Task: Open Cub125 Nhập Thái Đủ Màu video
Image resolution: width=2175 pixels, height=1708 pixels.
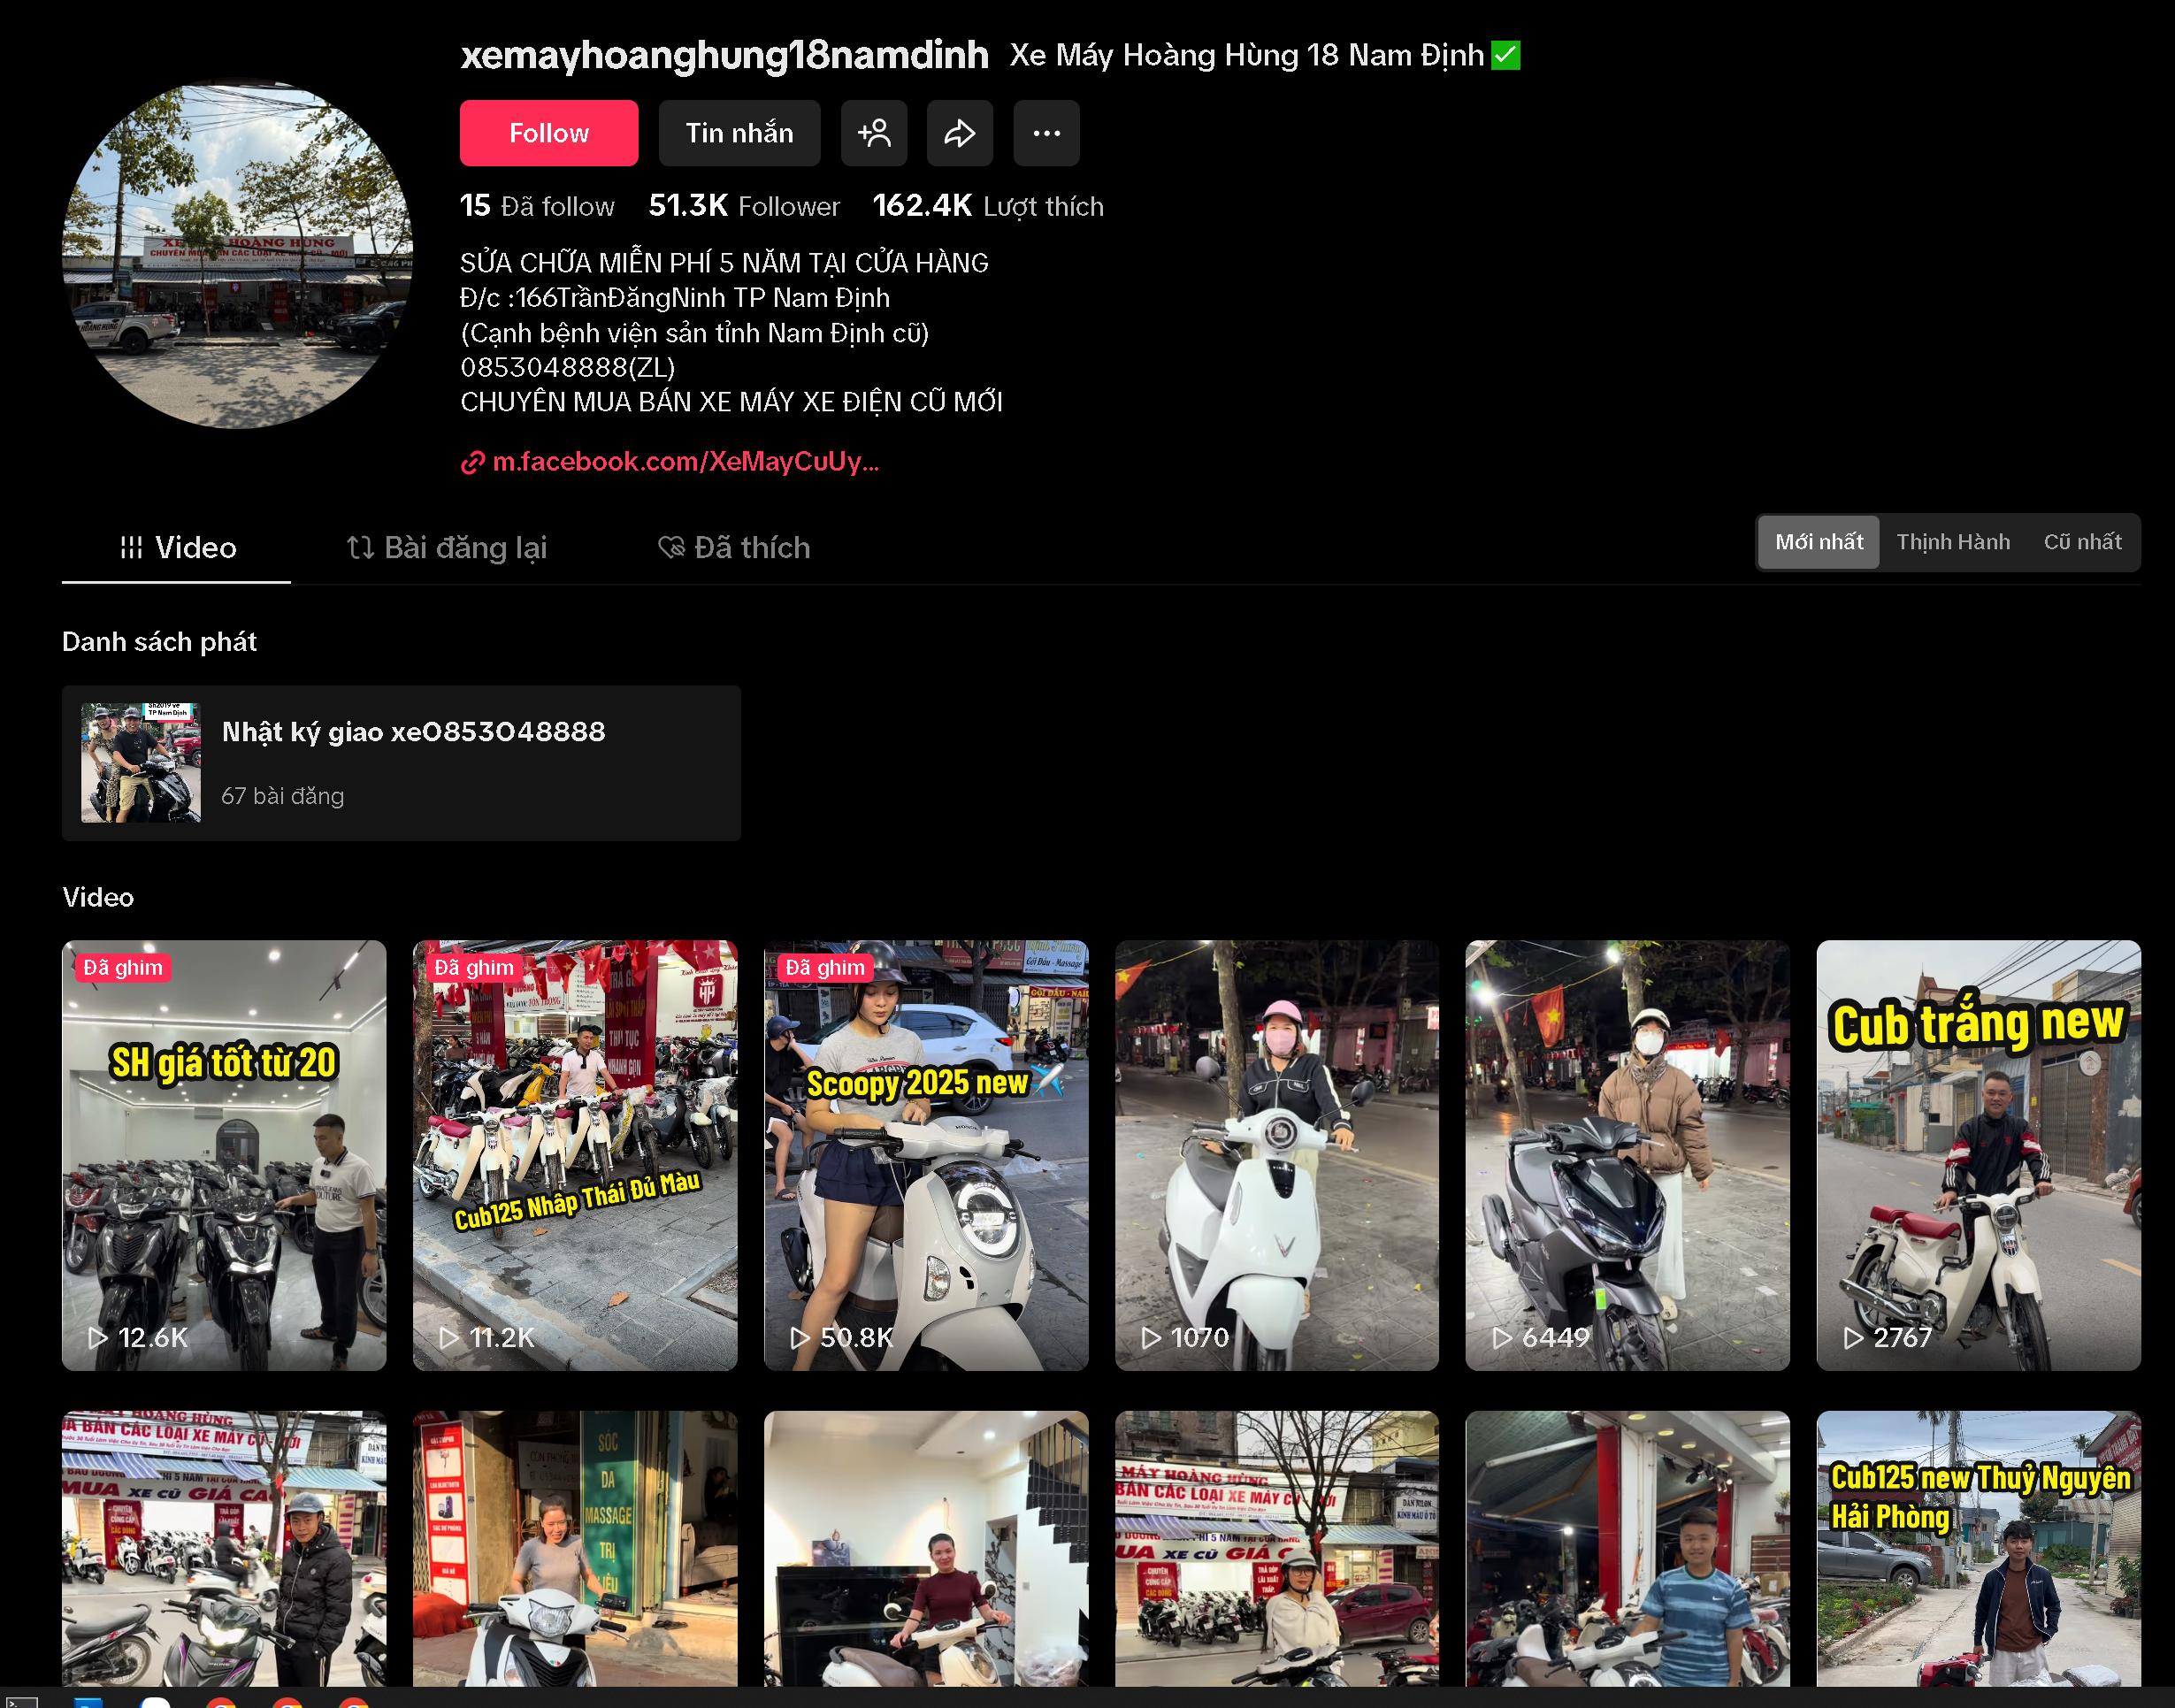Action: pyautogui.click(x=575, y=1154)
